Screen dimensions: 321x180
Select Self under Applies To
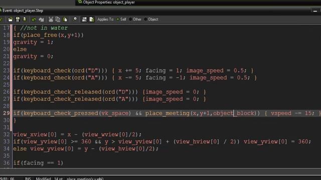point(121,19)
